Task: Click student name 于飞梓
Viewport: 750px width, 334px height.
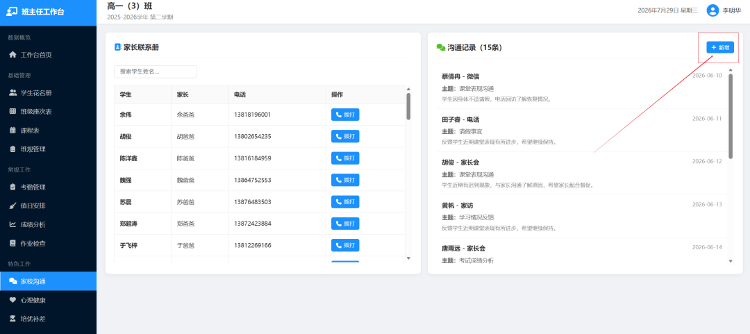Action: click(x=128, y=246)
